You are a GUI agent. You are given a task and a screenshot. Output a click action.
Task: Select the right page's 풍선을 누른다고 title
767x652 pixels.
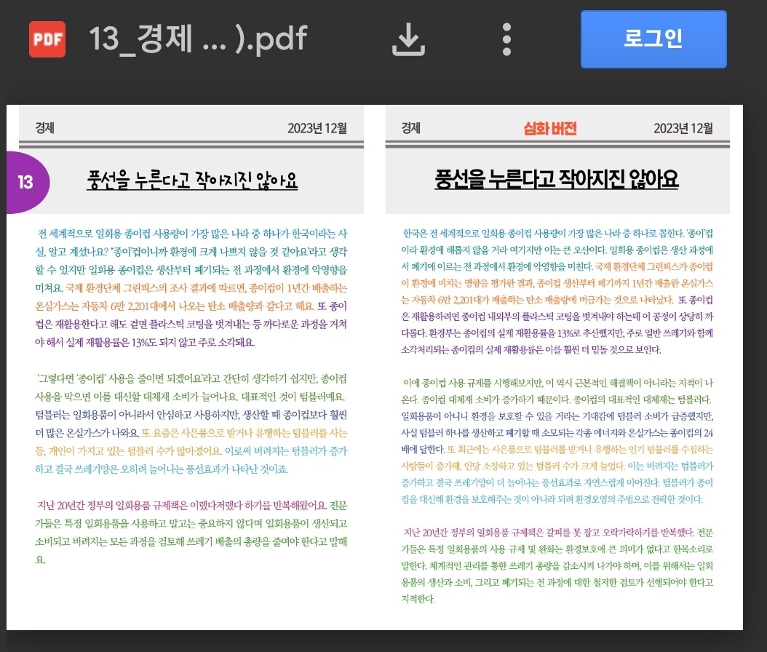coord(557,178)
